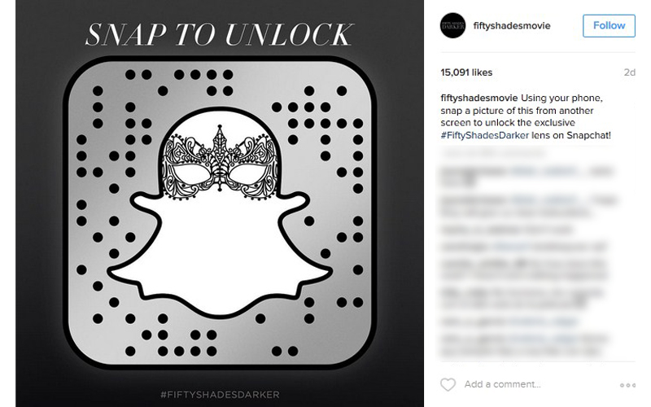Open fiftyshadesmovie username beside the avatar

(512, 26)
